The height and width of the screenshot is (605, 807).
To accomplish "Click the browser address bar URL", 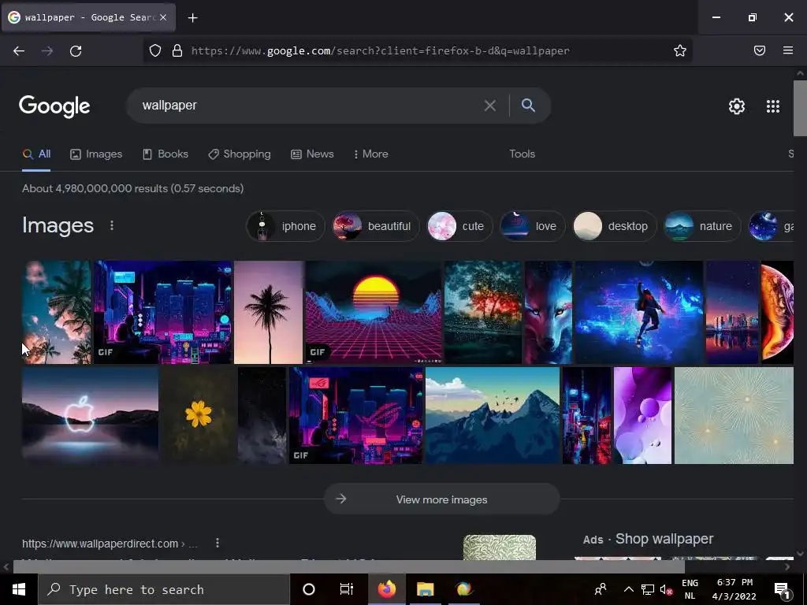I will 381,51.
